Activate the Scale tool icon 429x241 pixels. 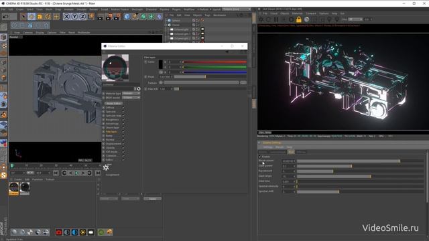(x=40, y=17)
